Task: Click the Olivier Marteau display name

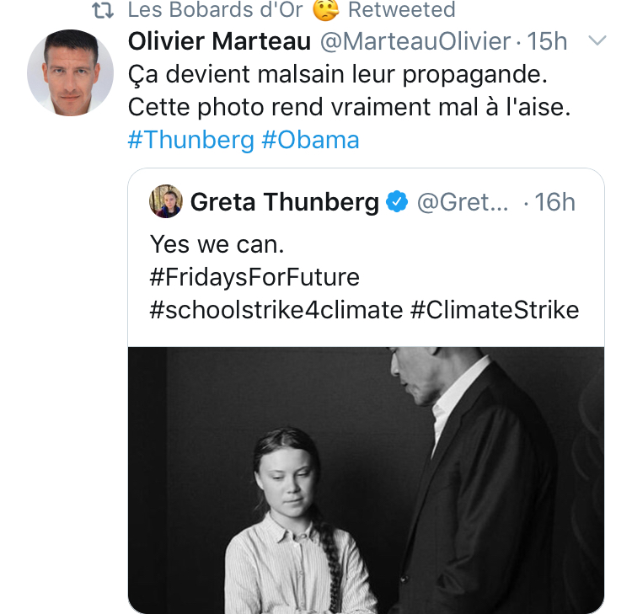Action: [x=219, y=41]
